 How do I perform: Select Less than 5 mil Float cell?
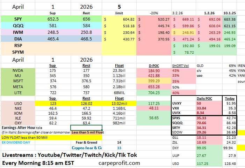[x=86, y=132]
